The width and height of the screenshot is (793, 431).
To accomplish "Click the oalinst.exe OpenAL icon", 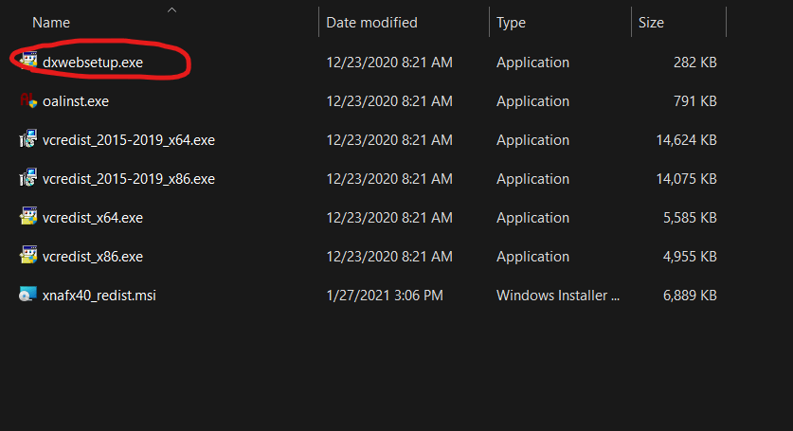I will tap(28, 100).
